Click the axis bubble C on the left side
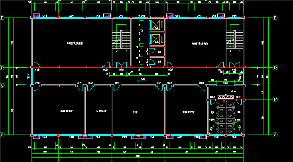 click(x=2, y=85)
